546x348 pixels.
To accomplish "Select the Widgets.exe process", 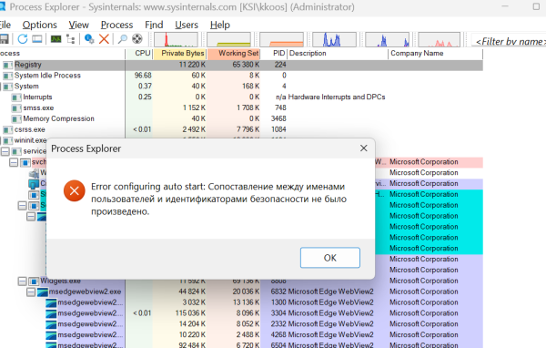I will (x=60, y=281).
